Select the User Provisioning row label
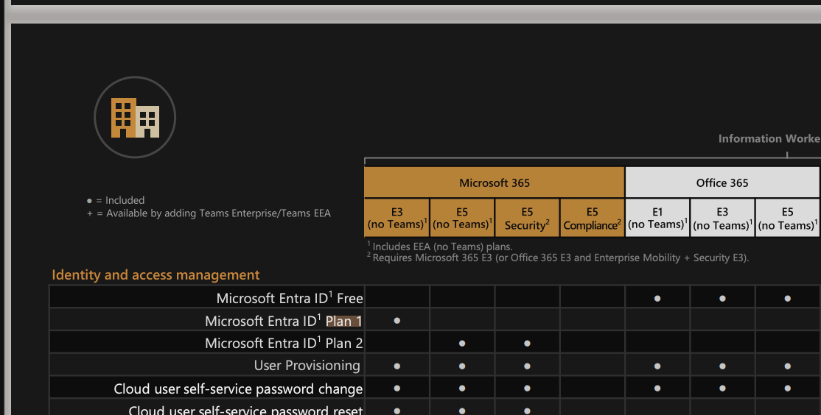Viewport: 821px width, 415px height. 307,366
